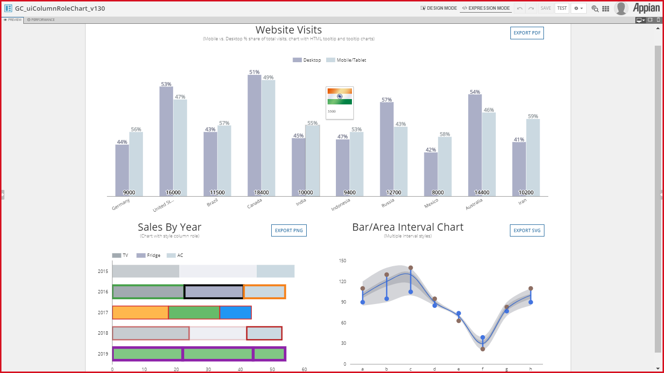
Task: Open the globe search icon
Action: 594,8
